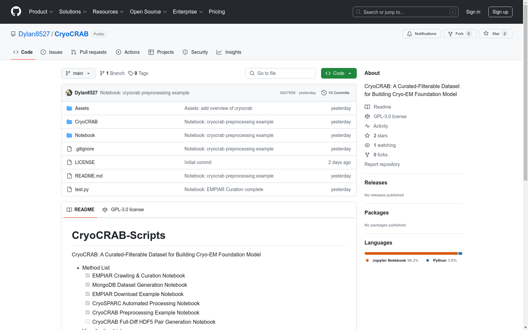This screenshot has width=528, height=330.
Task: Click the slash shortcut key icon
Action: pos(452,12)
